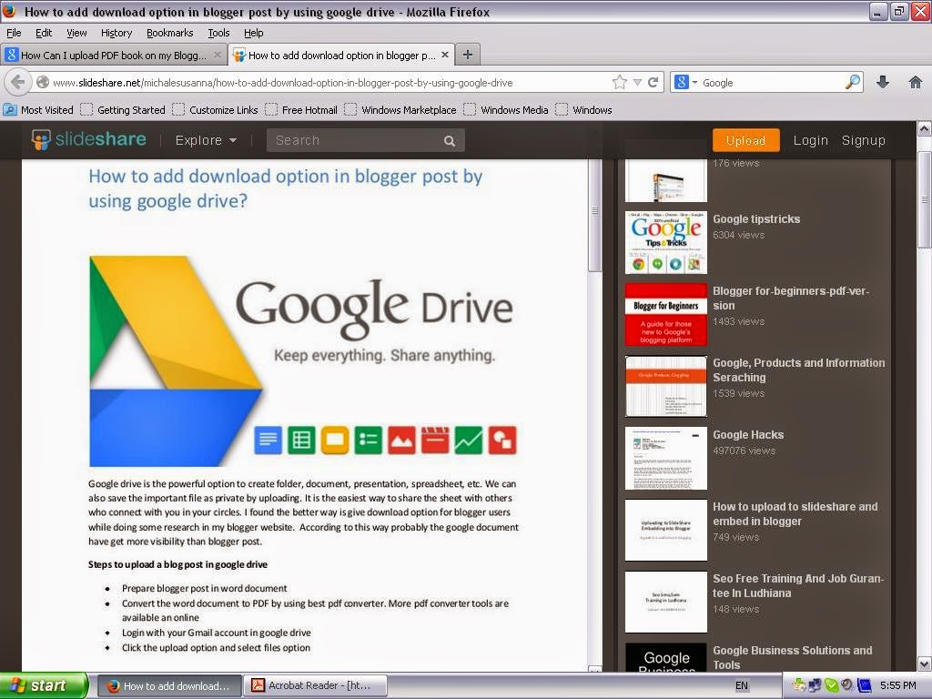The height and width of the screenshot is (699, 932).
Task: Switch to 'How Can I upload PDF book' tab
Action: (113, 55)
